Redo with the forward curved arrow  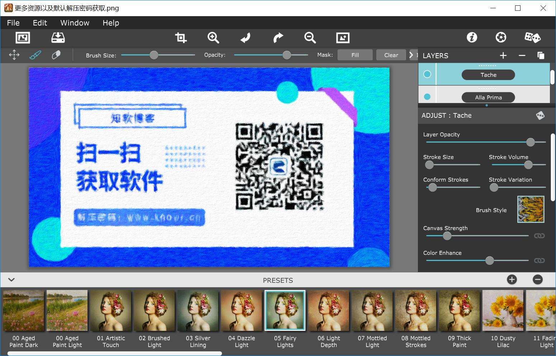(278, 38)
